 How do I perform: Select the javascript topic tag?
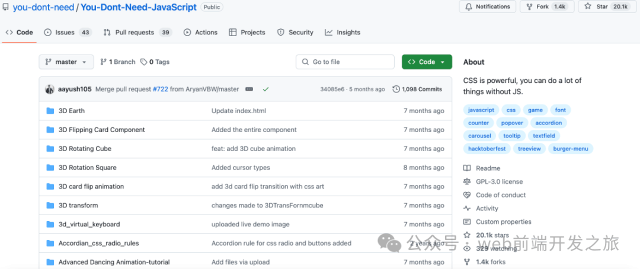(481, 110)
